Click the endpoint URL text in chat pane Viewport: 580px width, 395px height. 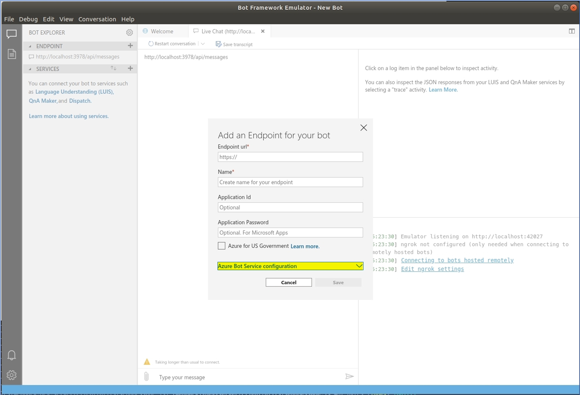click(x=186, y=57)
